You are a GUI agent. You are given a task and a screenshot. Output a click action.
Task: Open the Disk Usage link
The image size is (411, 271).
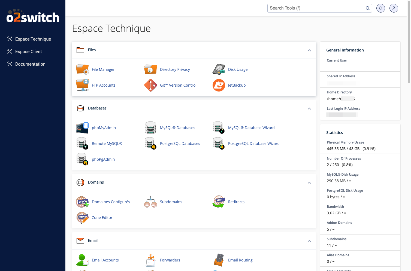(238, 69)
